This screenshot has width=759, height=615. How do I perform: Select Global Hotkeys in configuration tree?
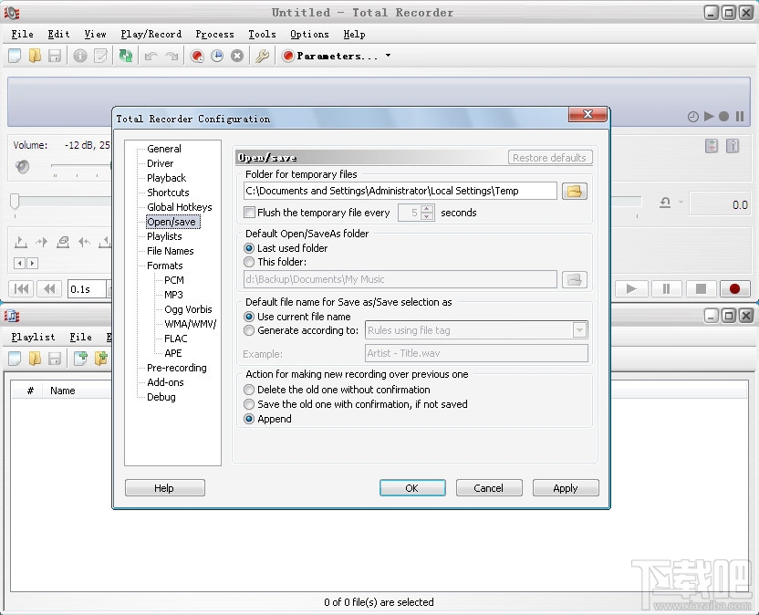180,207
